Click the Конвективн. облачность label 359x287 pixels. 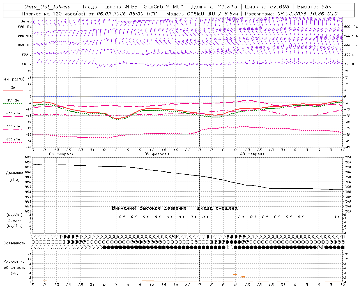[14, 265]
